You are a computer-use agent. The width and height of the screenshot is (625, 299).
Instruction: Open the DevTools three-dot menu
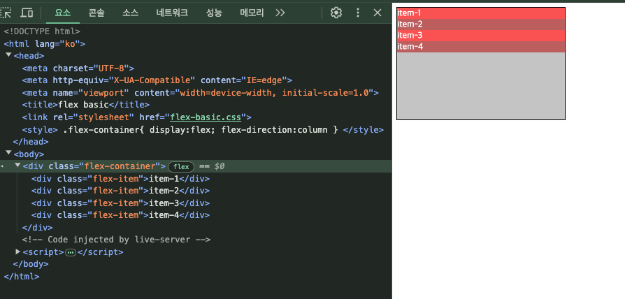[x=357, y=13]
